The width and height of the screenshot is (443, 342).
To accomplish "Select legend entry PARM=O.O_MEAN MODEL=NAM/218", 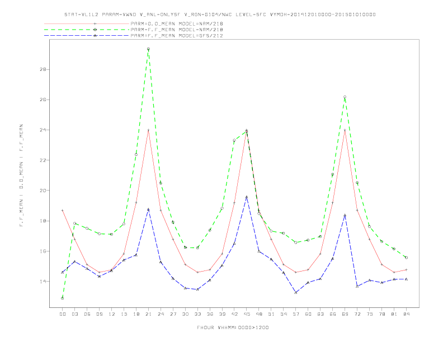I will pyautogui.click(x=177, y=23).
